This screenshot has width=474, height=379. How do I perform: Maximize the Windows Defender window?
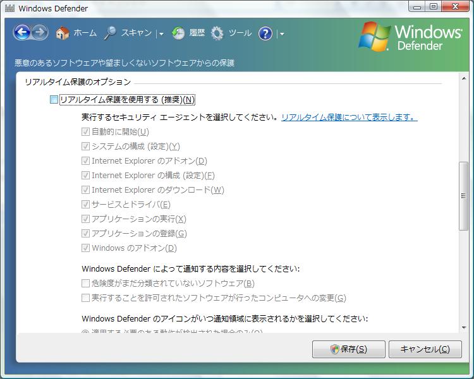pyautogui.click(x=434, y=7)
